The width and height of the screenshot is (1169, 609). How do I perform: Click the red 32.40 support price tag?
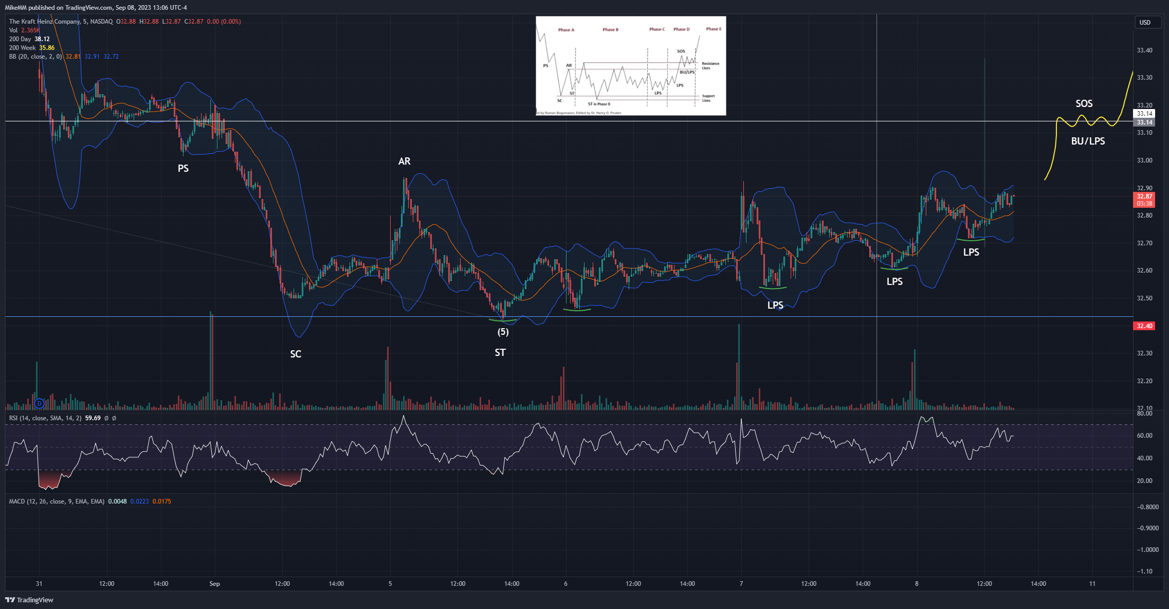pos(1144,326)
